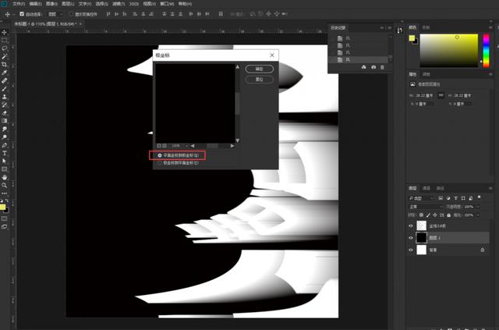Open the 滤镜 (Filter) menu
499x330 pixels.
tap(117, 4)
